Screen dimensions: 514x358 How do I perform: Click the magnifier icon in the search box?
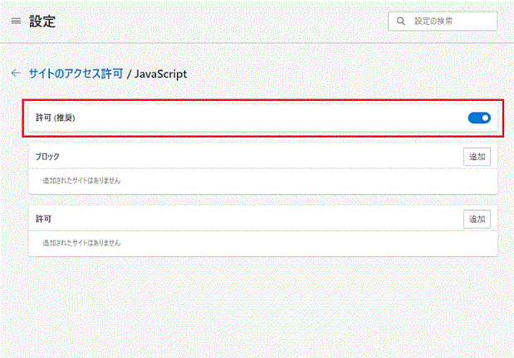coord(400,22)
